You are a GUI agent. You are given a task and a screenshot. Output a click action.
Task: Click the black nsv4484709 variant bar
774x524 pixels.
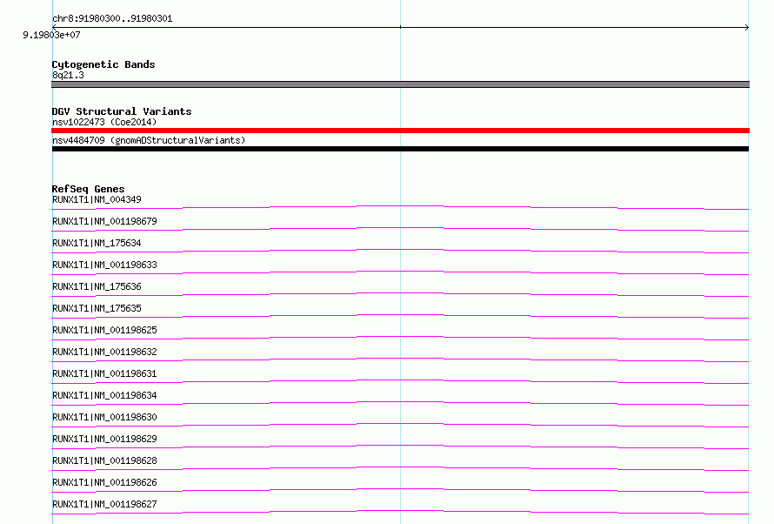click(400, 149)
